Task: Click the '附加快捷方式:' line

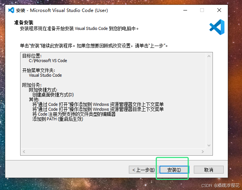Action: coord(43,90)
